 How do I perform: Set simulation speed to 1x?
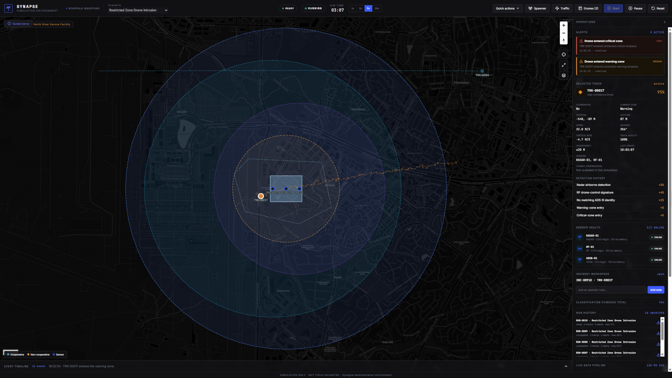coord(352,8)
